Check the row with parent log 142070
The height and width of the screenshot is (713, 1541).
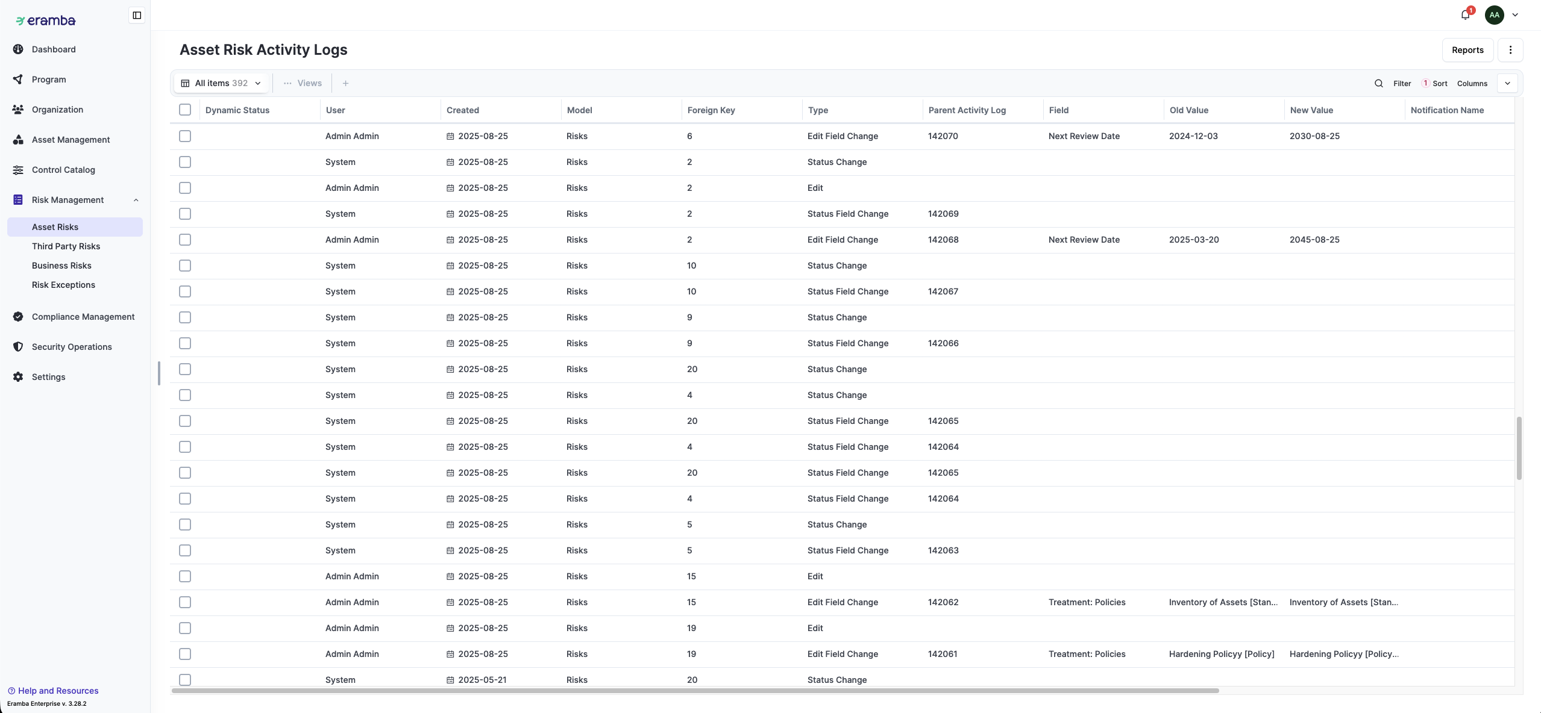pos(185,136)
